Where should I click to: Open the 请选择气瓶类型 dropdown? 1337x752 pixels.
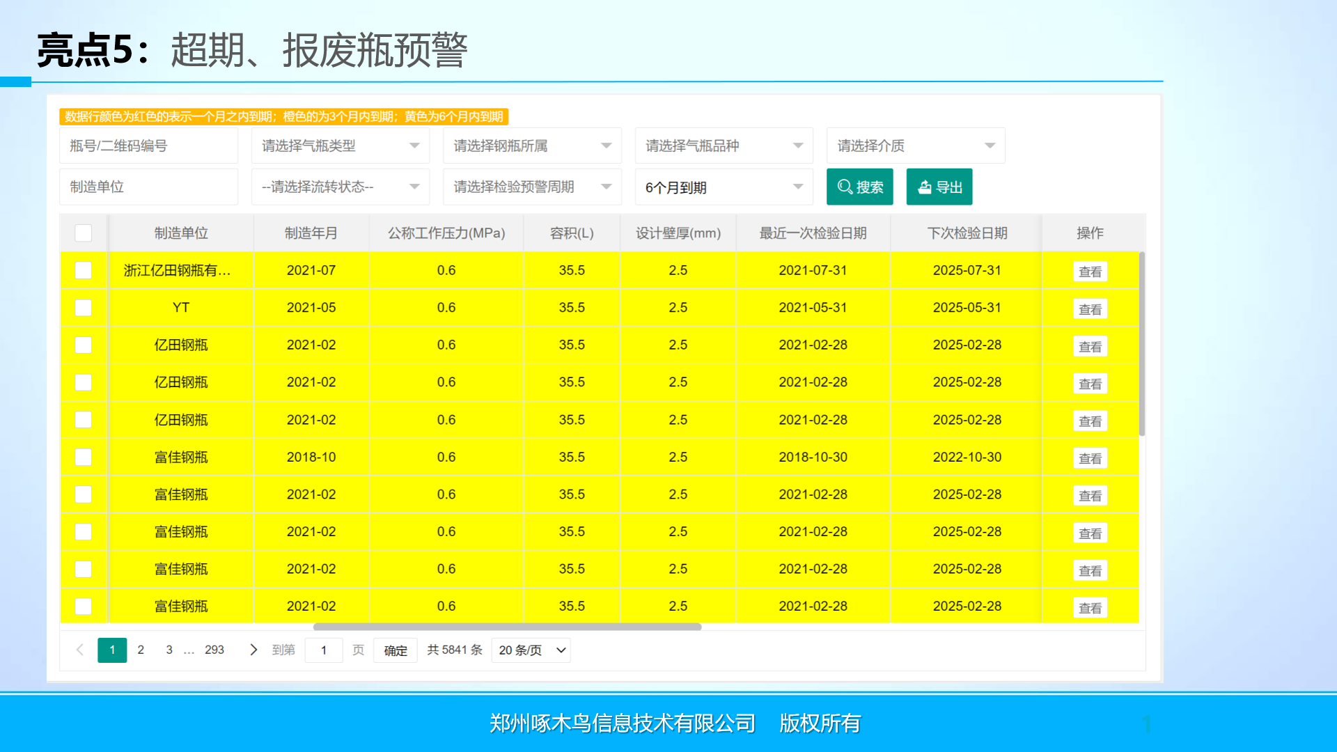[340, 146]
